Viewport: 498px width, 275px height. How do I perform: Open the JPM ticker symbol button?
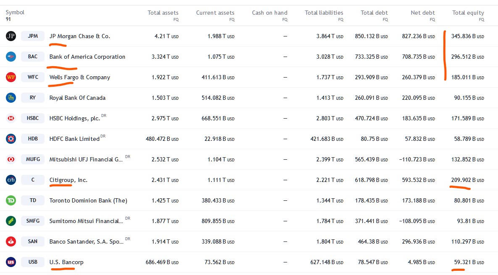pos(33,36)
